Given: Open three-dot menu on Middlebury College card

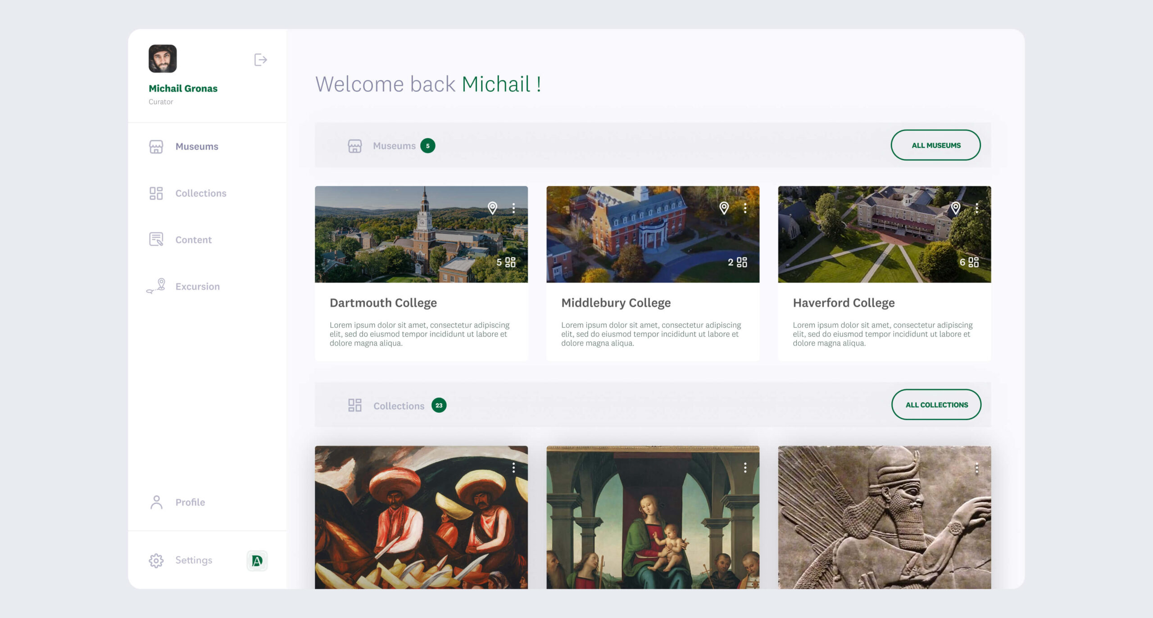Looking at the screenshot, I should pos(745,208).
